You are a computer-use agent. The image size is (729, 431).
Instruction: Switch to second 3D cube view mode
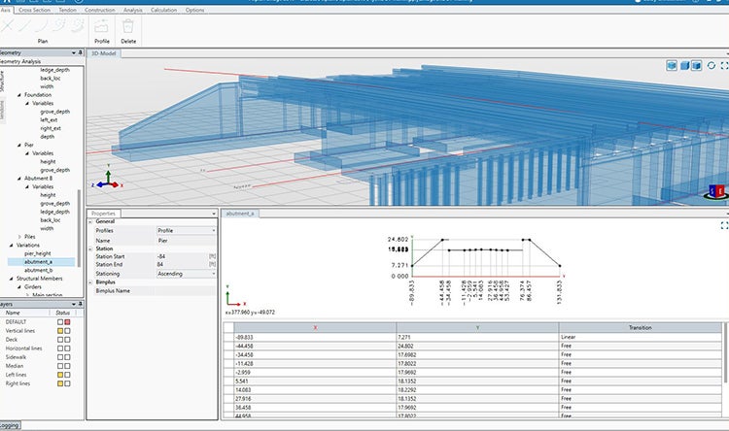(x=685, y=65)
